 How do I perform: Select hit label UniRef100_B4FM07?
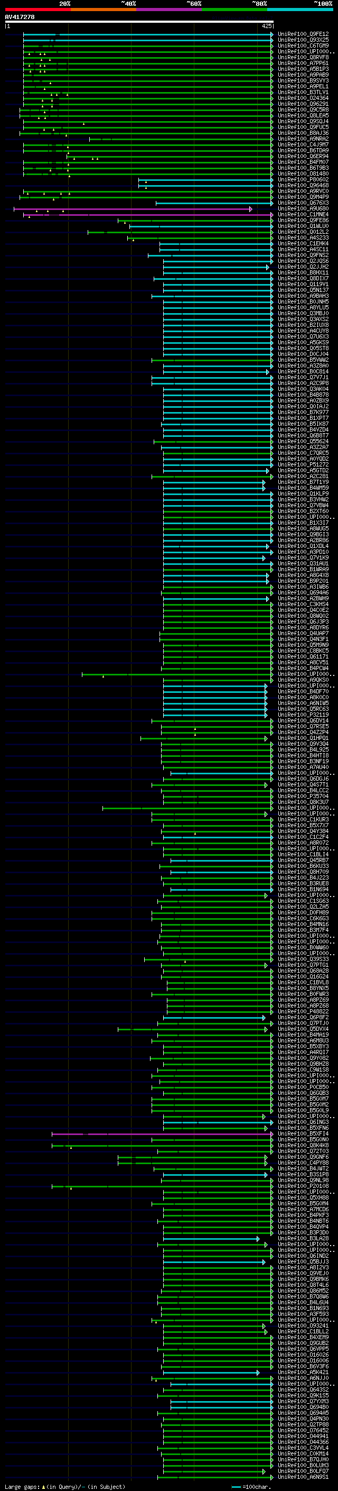coord(303,162)
